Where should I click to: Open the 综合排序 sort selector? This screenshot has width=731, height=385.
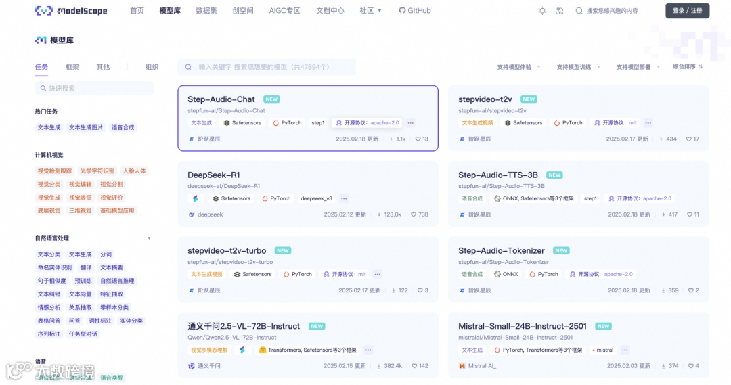688,67
